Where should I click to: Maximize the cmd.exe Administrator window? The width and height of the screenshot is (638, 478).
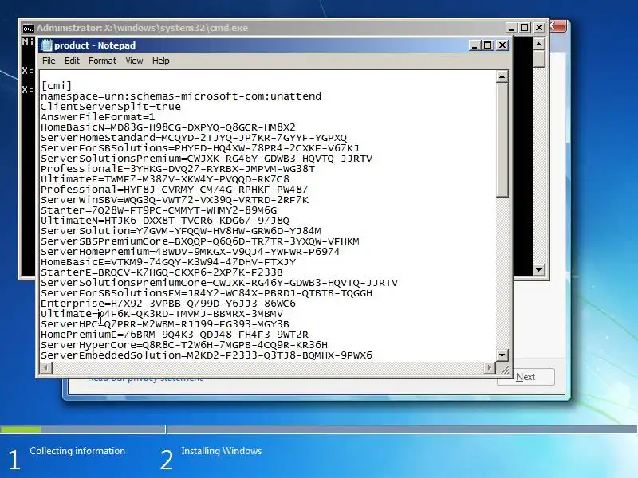click(525, 28)
